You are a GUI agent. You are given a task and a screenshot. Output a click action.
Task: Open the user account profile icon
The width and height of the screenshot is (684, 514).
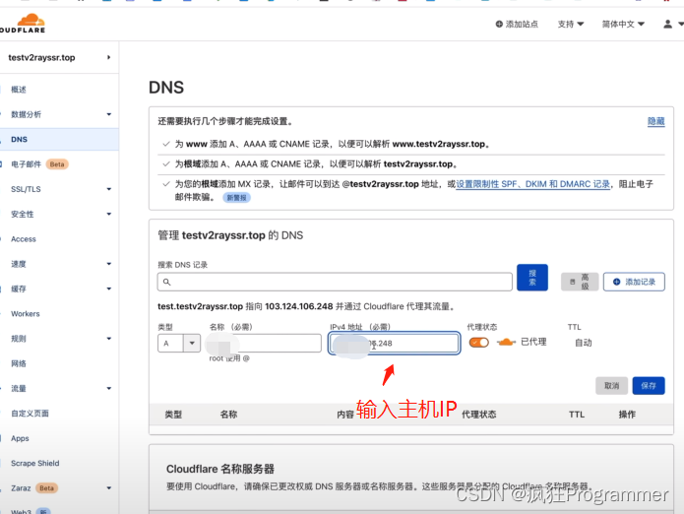[x=668, y=24]
